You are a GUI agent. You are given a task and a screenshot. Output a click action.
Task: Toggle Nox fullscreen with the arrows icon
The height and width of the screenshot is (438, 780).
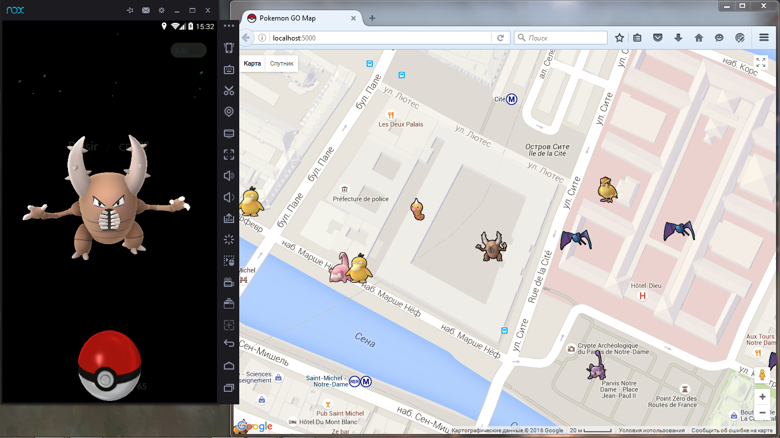pyautogui.click(x=229, y=155)
